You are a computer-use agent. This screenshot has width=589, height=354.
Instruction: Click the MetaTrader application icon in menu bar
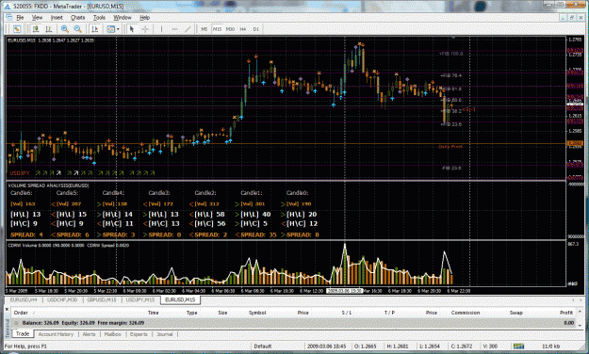point(9,17)
